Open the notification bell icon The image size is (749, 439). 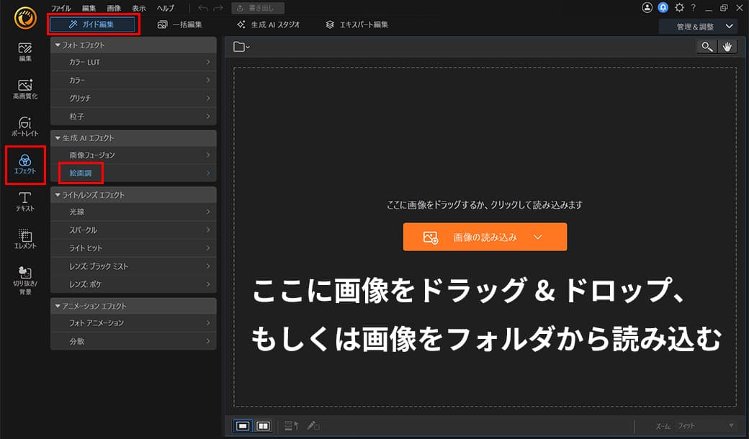[663, 7]
